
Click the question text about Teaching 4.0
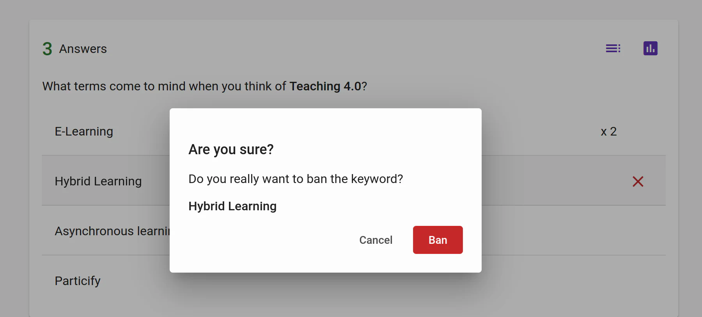(x=164, y=86)
